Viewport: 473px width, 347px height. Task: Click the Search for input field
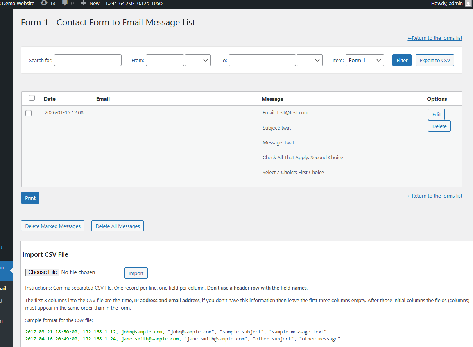(x=88, y=60)
